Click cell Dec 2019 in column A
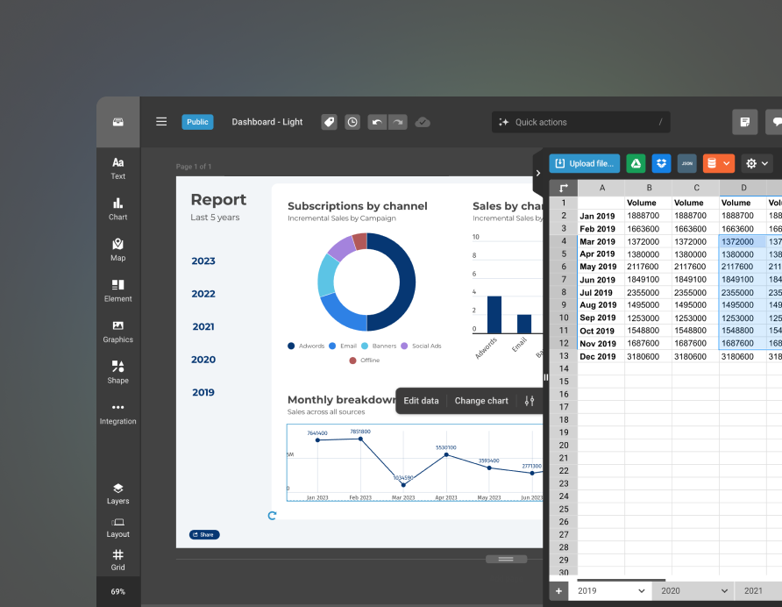Image resolution: width=782 pixels, height=607 pixels. coord(601,356)
